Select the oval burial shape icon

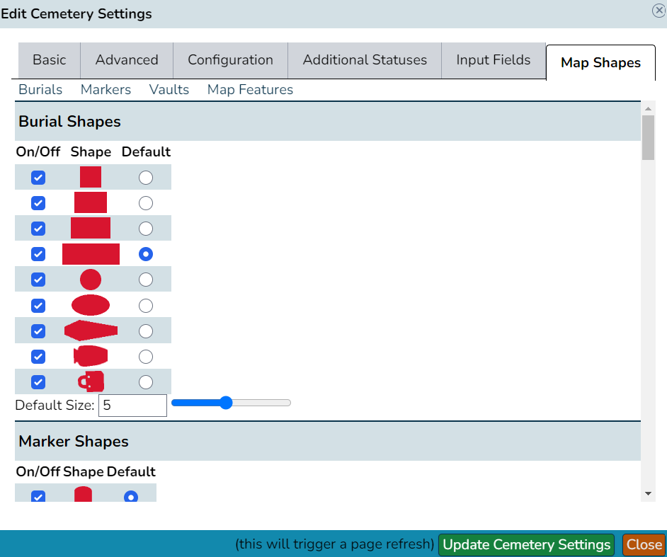90,305
